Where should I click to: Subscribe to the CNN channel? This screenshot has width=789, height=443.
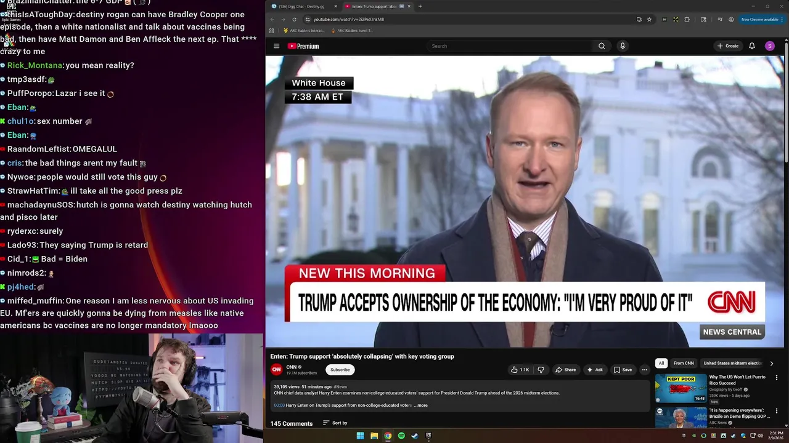340,370
